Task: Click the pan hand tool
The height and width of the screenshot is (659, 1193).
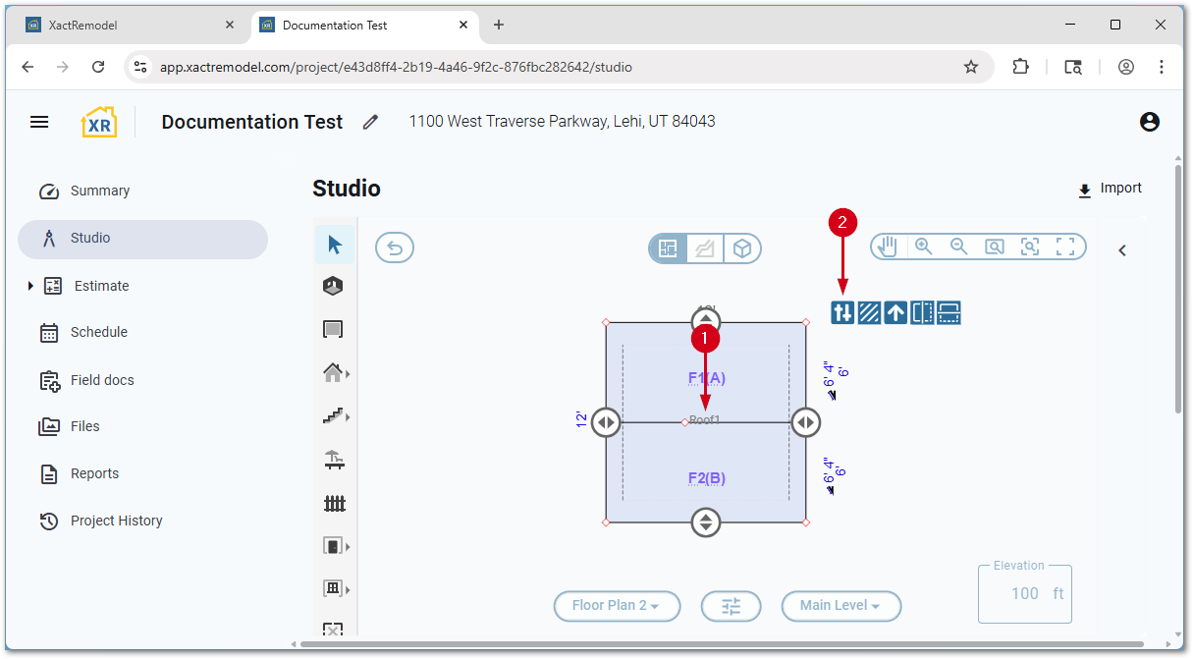Action: [x=888, y=247]
